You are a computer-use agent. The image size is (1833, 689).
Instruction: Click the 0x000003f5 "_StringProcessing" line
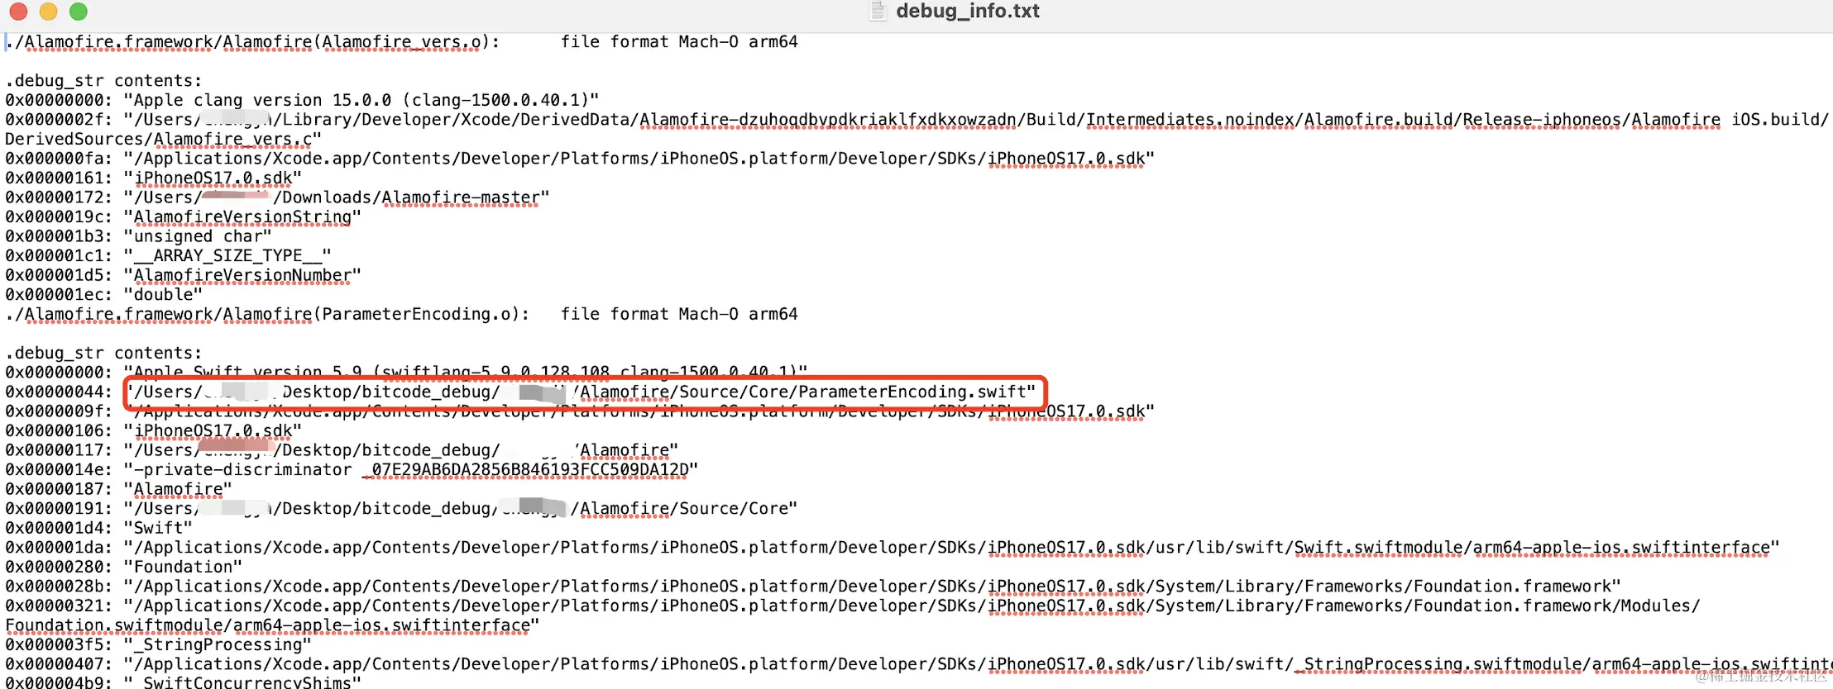click(x=158, y=644)
